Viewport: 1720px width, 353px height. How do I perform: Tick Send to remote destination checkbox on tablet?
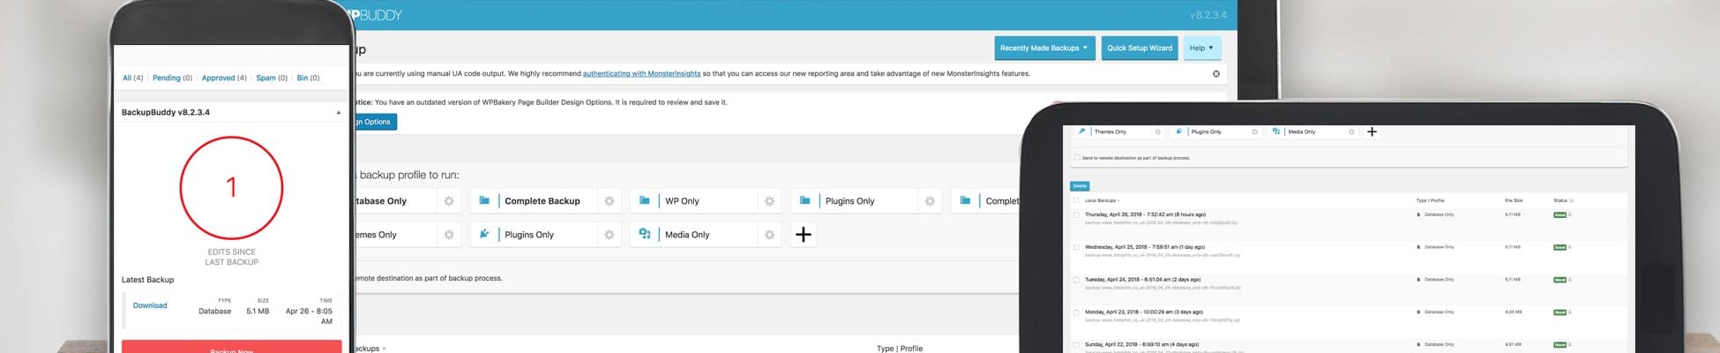[1077, 158]
